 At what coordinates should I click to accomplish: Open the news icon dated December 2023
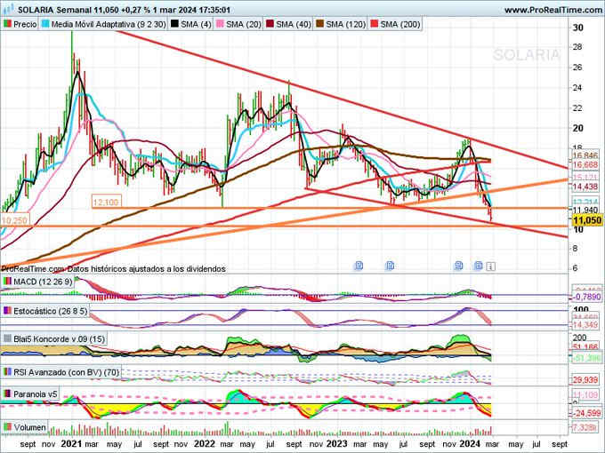458,266
